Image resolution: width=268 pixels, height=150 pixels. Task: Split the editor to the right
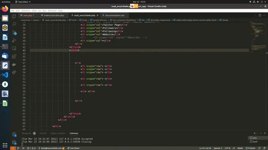coord(260,15)
